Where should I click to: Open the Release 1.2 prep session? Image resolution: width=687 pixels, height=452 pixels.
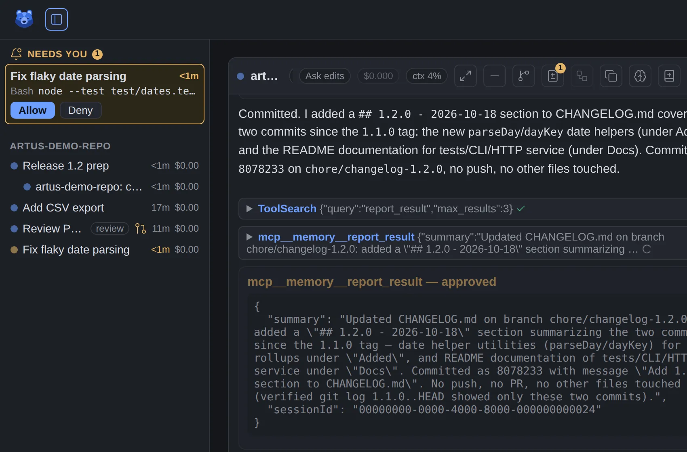105,165
